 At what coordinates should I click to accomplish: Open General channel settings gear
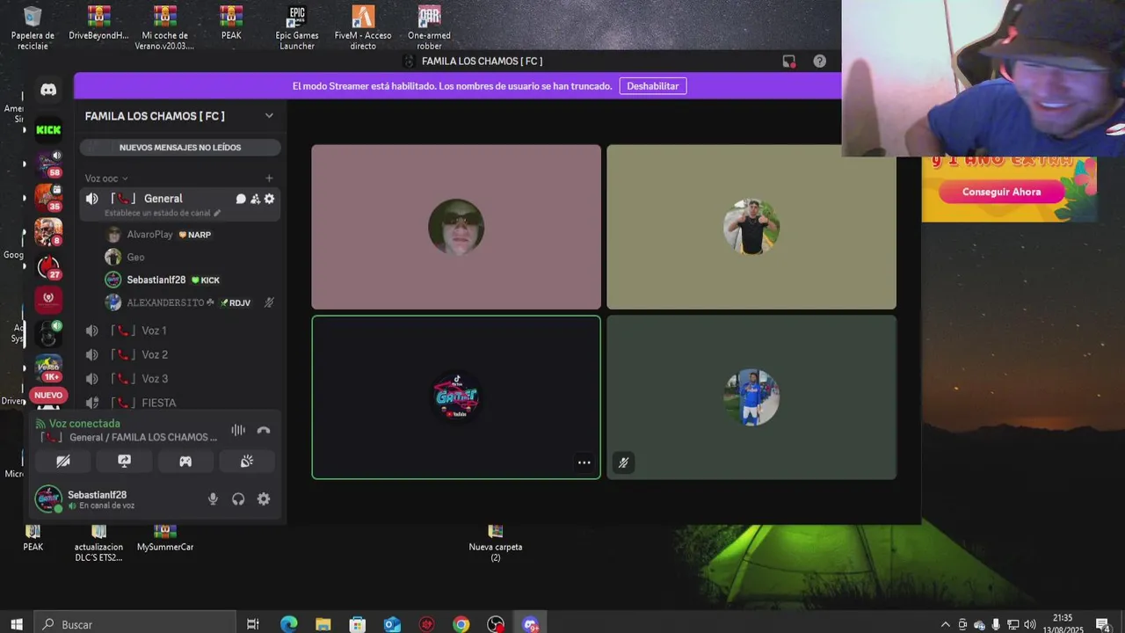point(269,199)
